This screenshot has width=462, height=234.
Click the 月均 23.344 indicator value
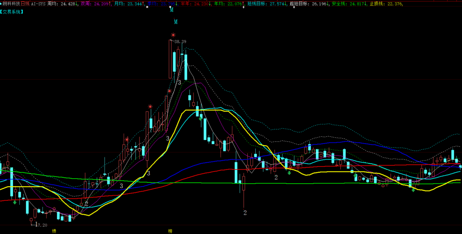click(x=129, y=4)
